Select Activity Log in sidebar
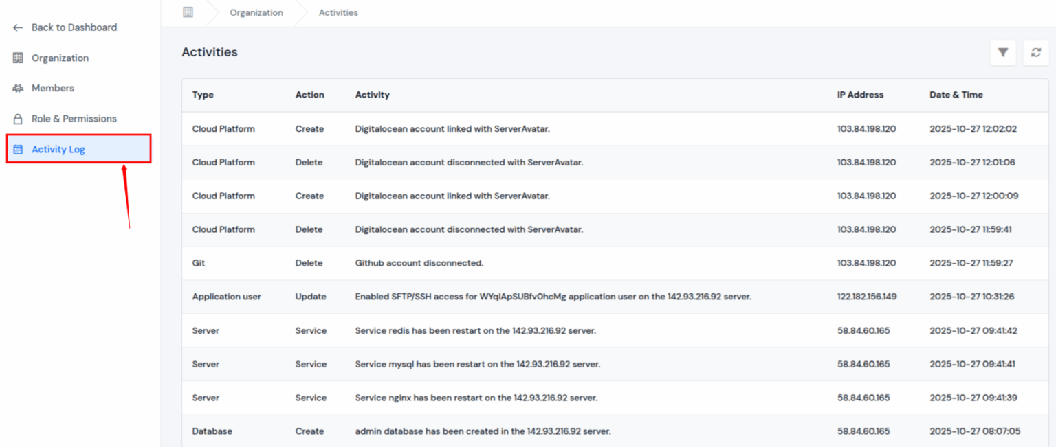This screenshot has width=1056, height=447. [x=79, y=149]
